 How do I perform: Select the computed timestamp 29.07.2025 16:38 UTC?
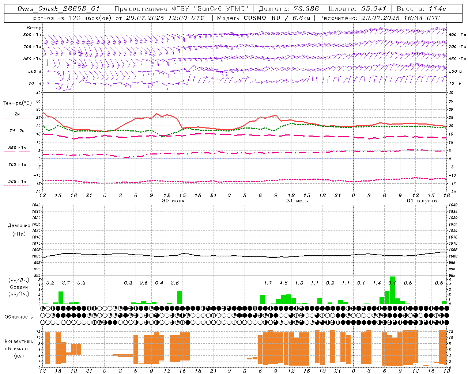click(x=401, y=18)
